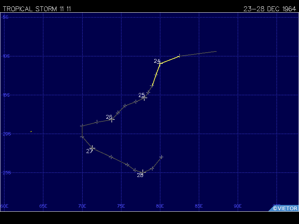This screenshot has height=224, width=299.
Task: Click the 80E longitude label
Action: click(x=160, y=206)
